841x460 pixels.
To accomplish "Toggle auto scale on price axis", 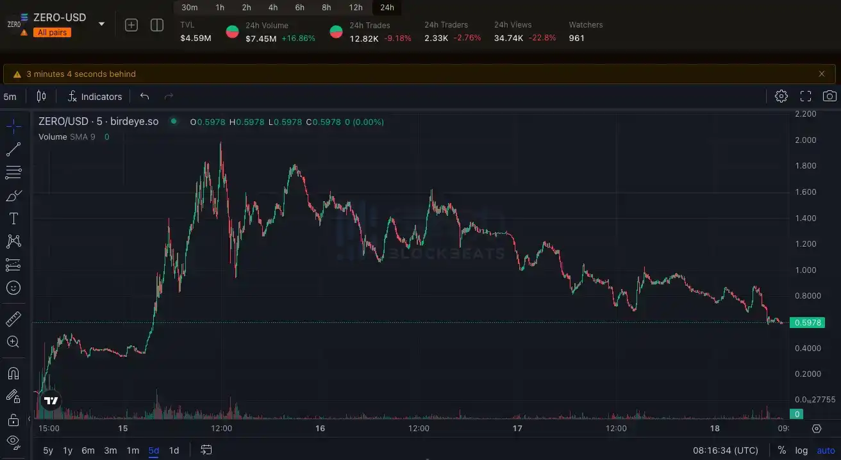I will [x=826, y=450].
